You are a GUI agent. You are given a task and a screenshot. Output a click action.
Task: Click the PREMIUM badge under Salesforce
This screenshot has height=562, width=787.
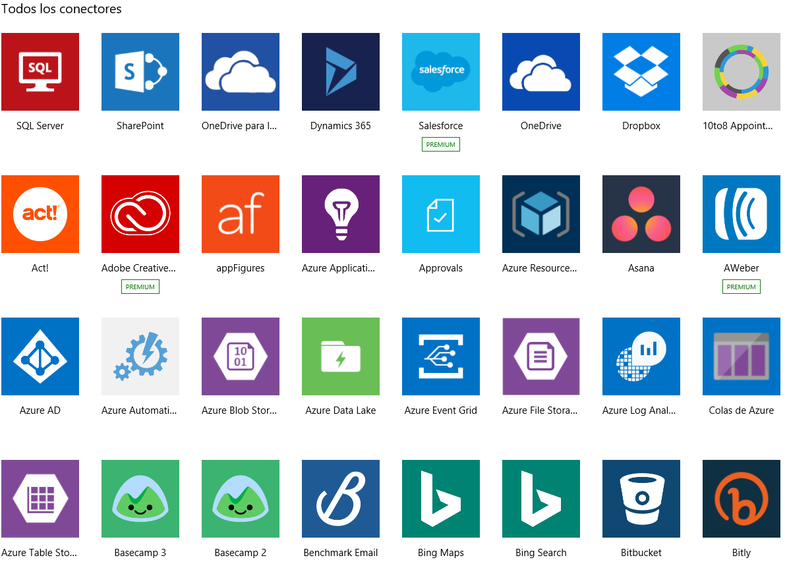pos(441,144)
